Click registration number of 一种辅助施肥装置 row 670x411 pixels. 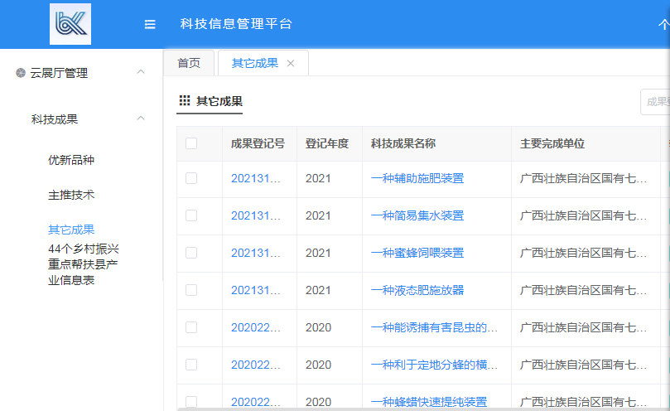click(256, 178)
